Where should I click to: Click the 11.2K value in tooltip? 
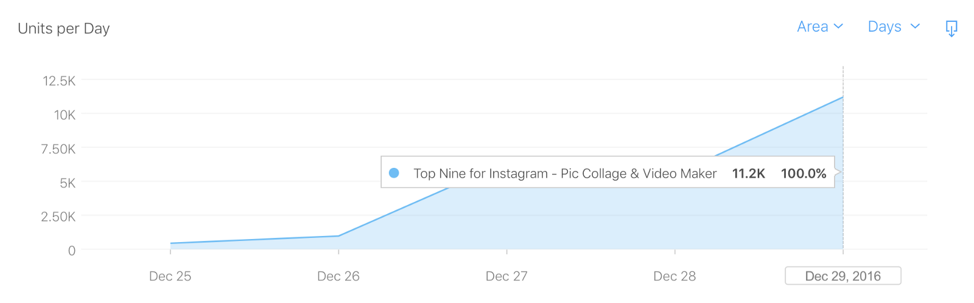pos(748,173)
